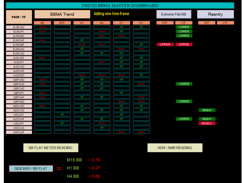Choose the GBPJPY pair label
The height and width of the screenshot is (183, 245).
[x=19, y=93]
